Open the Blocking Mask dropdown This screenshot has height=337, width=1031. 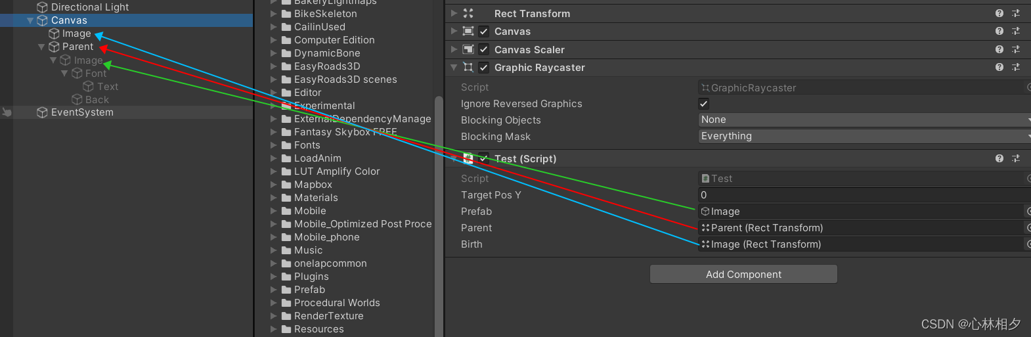[864, 136]
